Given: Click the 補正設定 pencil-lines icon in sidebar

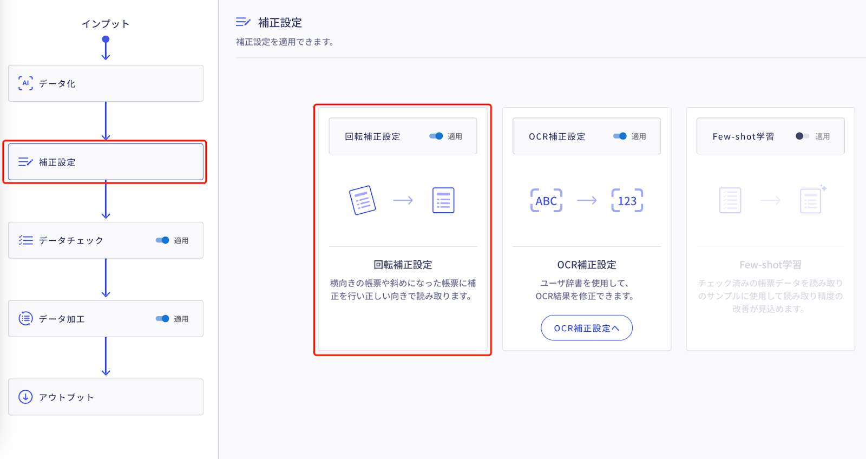Looking at the screenshot, I should point(25,162).
